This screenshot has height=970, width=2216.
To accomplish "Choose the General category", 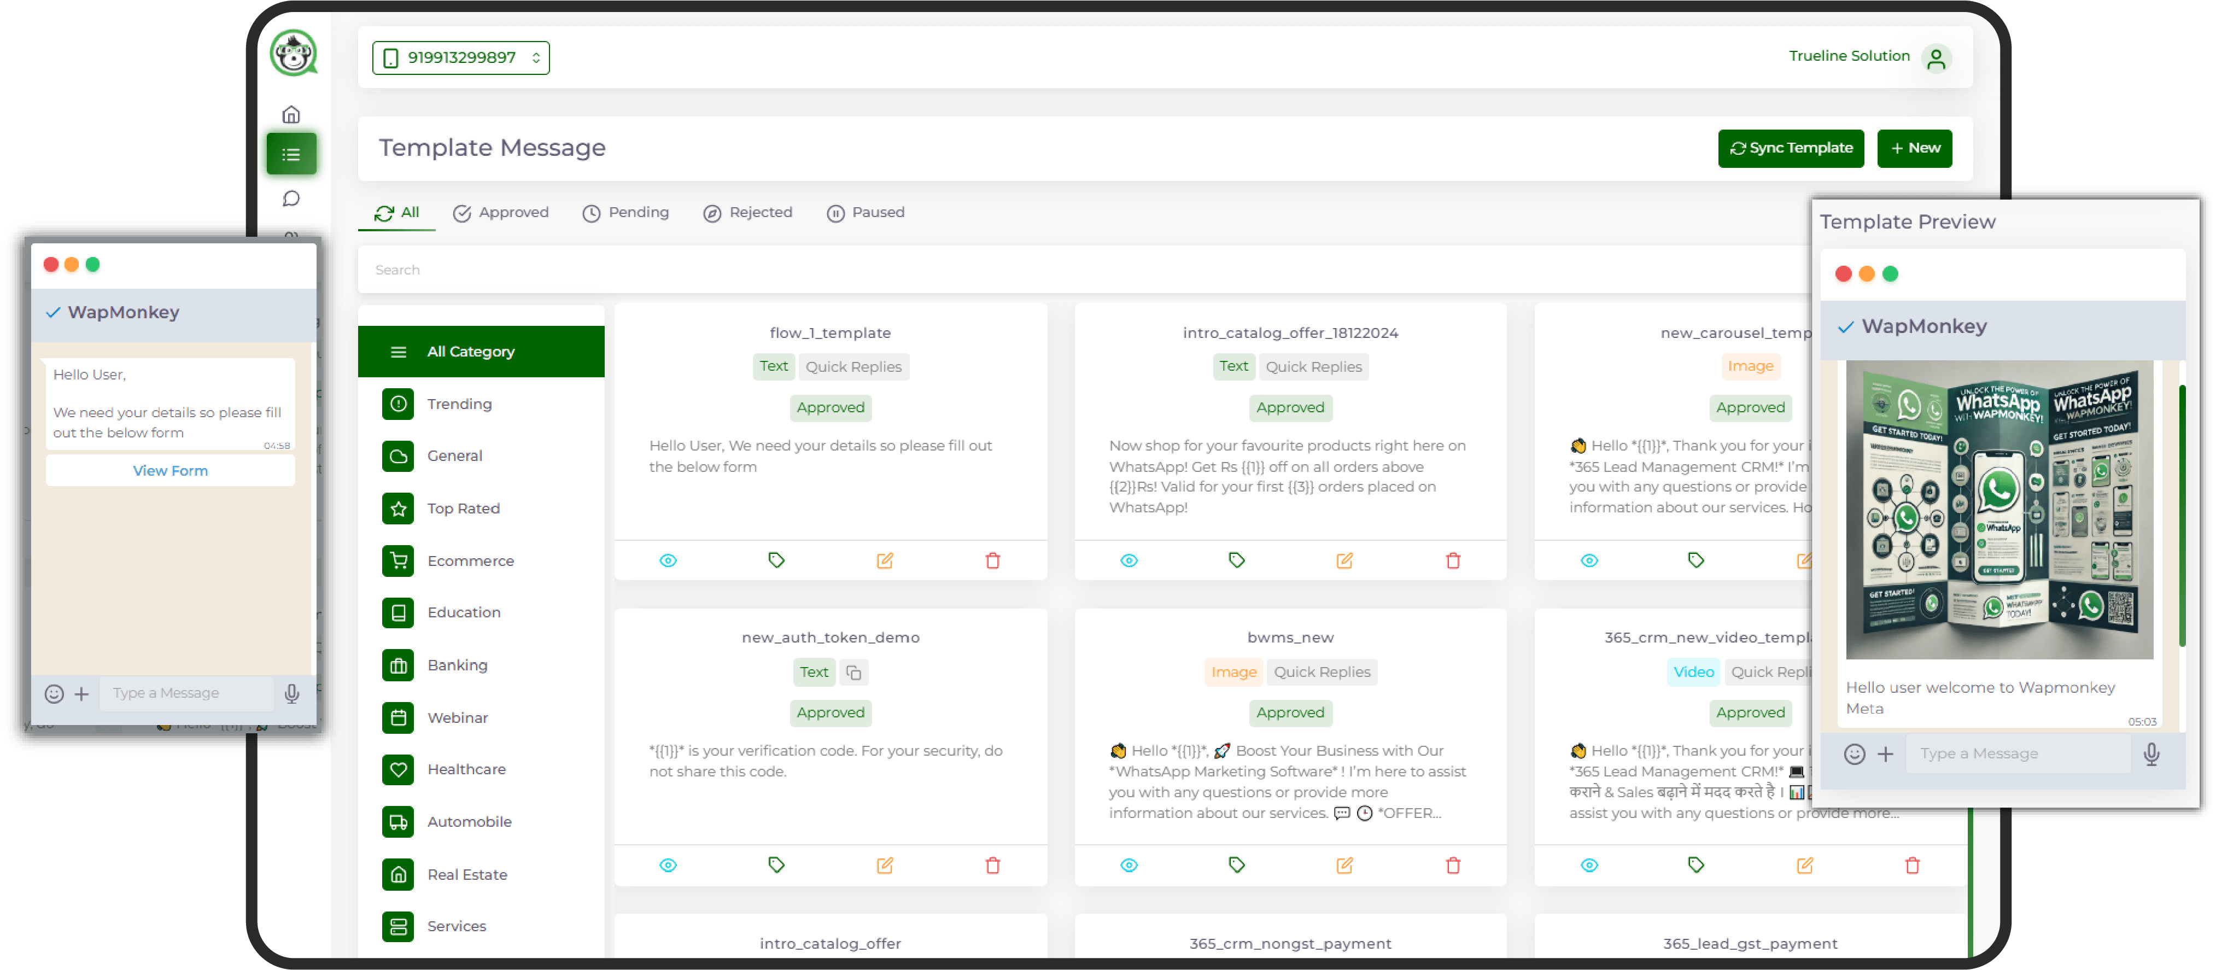I will 481,456.
